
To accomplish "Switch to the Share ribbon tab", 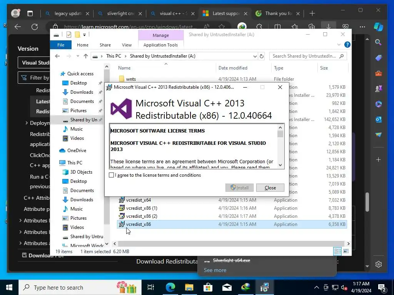I will [105, 45].
